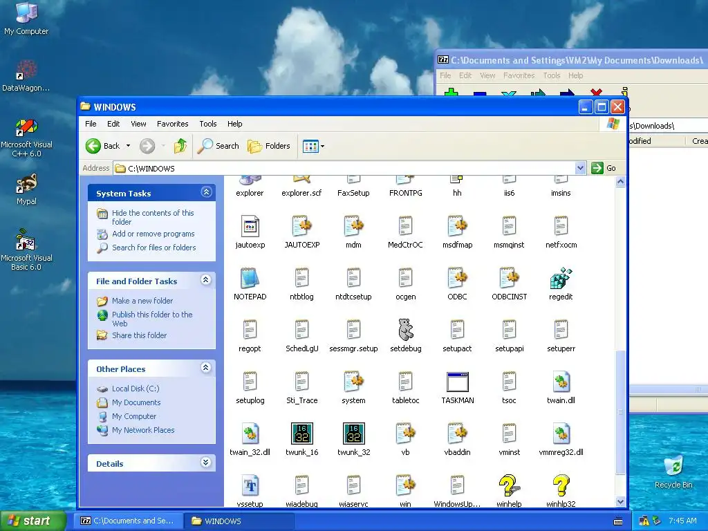Switch to 7-Zip taskbar button
Image resolution: width=708 pixels, height=531 pixels.
(x=128, y=521)
